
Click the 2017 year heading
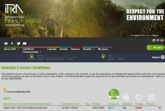point(7,99)
